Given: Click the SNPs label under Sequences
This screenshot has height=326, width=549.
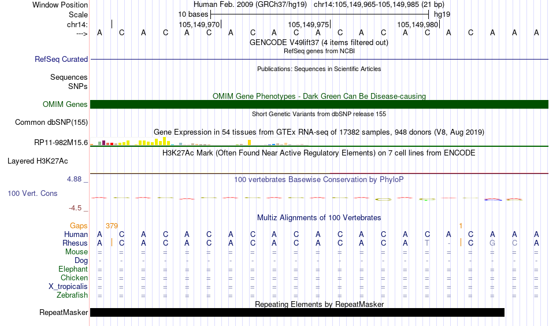Looking at the screenshot, I should [78, 87].
